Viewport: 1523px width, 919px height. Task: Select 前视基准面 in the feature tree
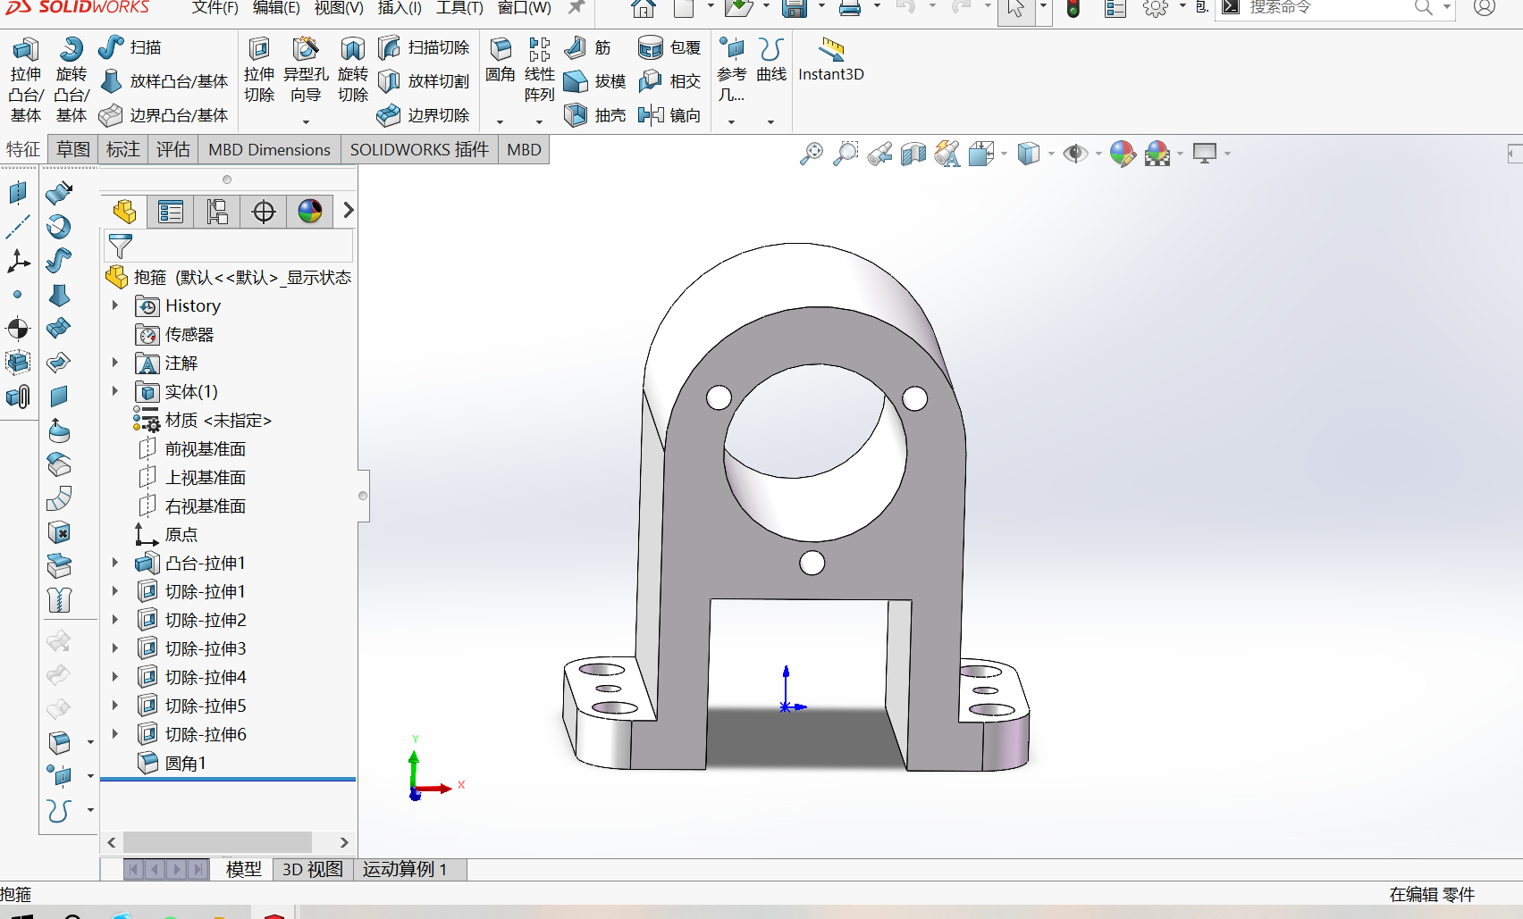(x=205, y=448)
